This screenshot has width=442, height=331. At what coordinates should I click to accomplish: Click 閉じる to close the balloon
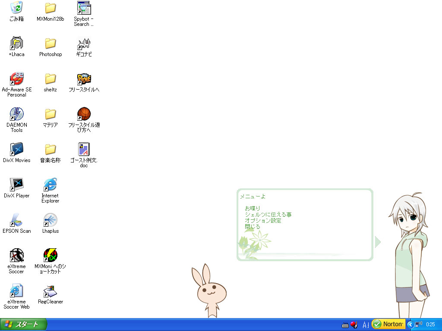[x=252, y=227]
